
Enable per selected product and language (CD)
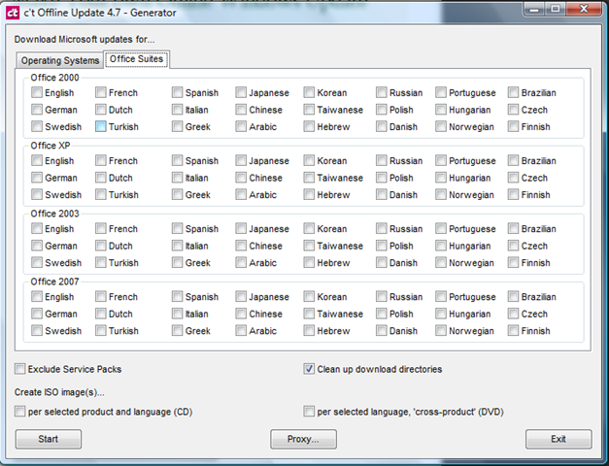tap(21, 412)
